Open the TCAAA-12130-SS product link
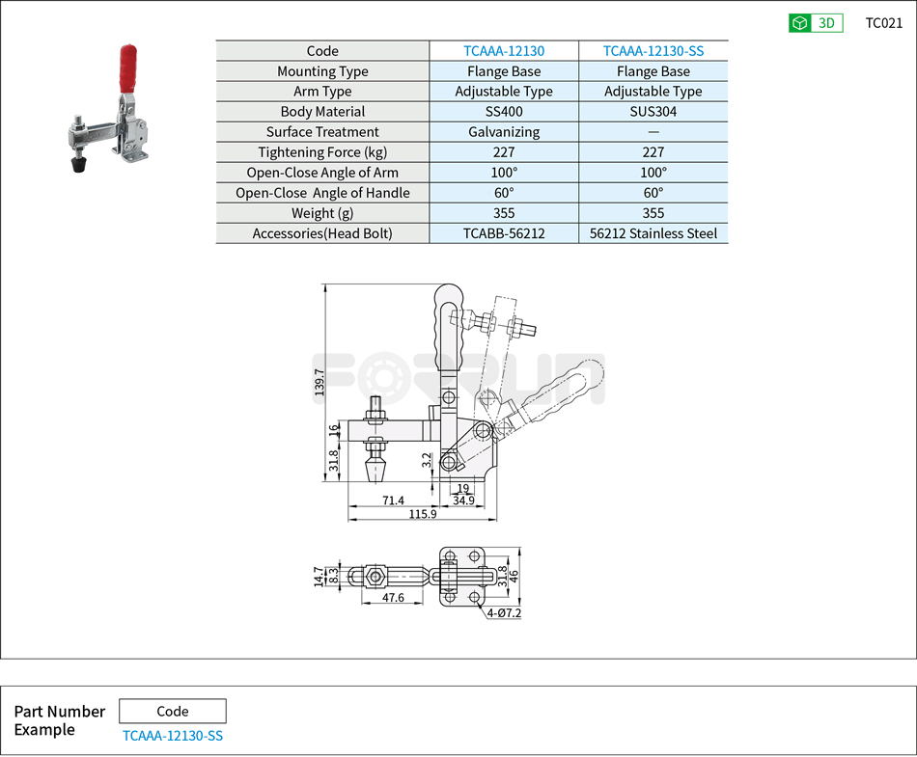Image resolution: width=917 pixels, height=757 pixels. click(653, 51)
